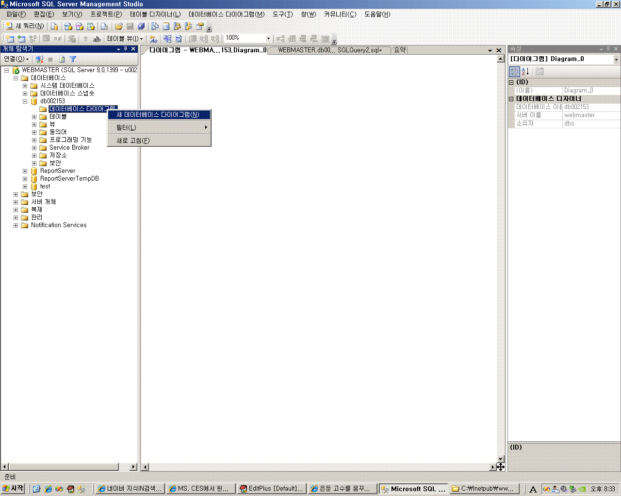Collapse the WEBMASTER server node
Image resolution: width=621 pixels, height=496 pixels.
(x=7, y=70)
